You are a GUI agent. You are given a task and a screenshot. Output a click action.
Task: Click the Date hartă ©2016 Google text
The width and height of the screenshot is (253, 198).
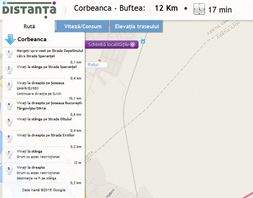pyautogui.click(x=44, y=190)
